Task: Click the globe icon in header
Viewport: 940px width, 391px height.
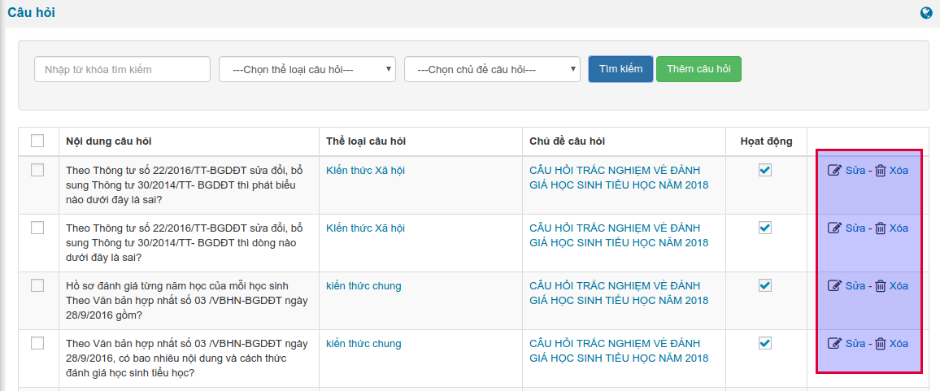Action: click(x=926, y=13)
